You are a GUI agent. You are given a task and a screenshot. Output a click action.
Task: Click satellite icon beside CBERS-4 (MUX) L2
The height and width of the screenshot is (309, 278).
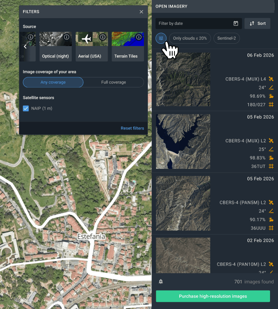coord(271,141)
